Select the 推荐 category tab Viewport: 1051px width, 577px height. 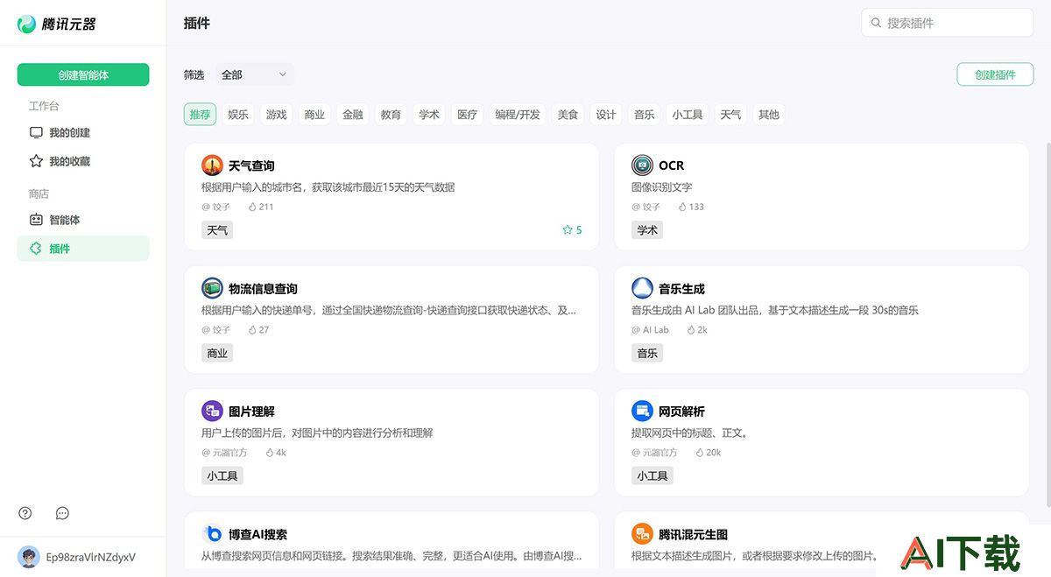click(x=200, y=115)
